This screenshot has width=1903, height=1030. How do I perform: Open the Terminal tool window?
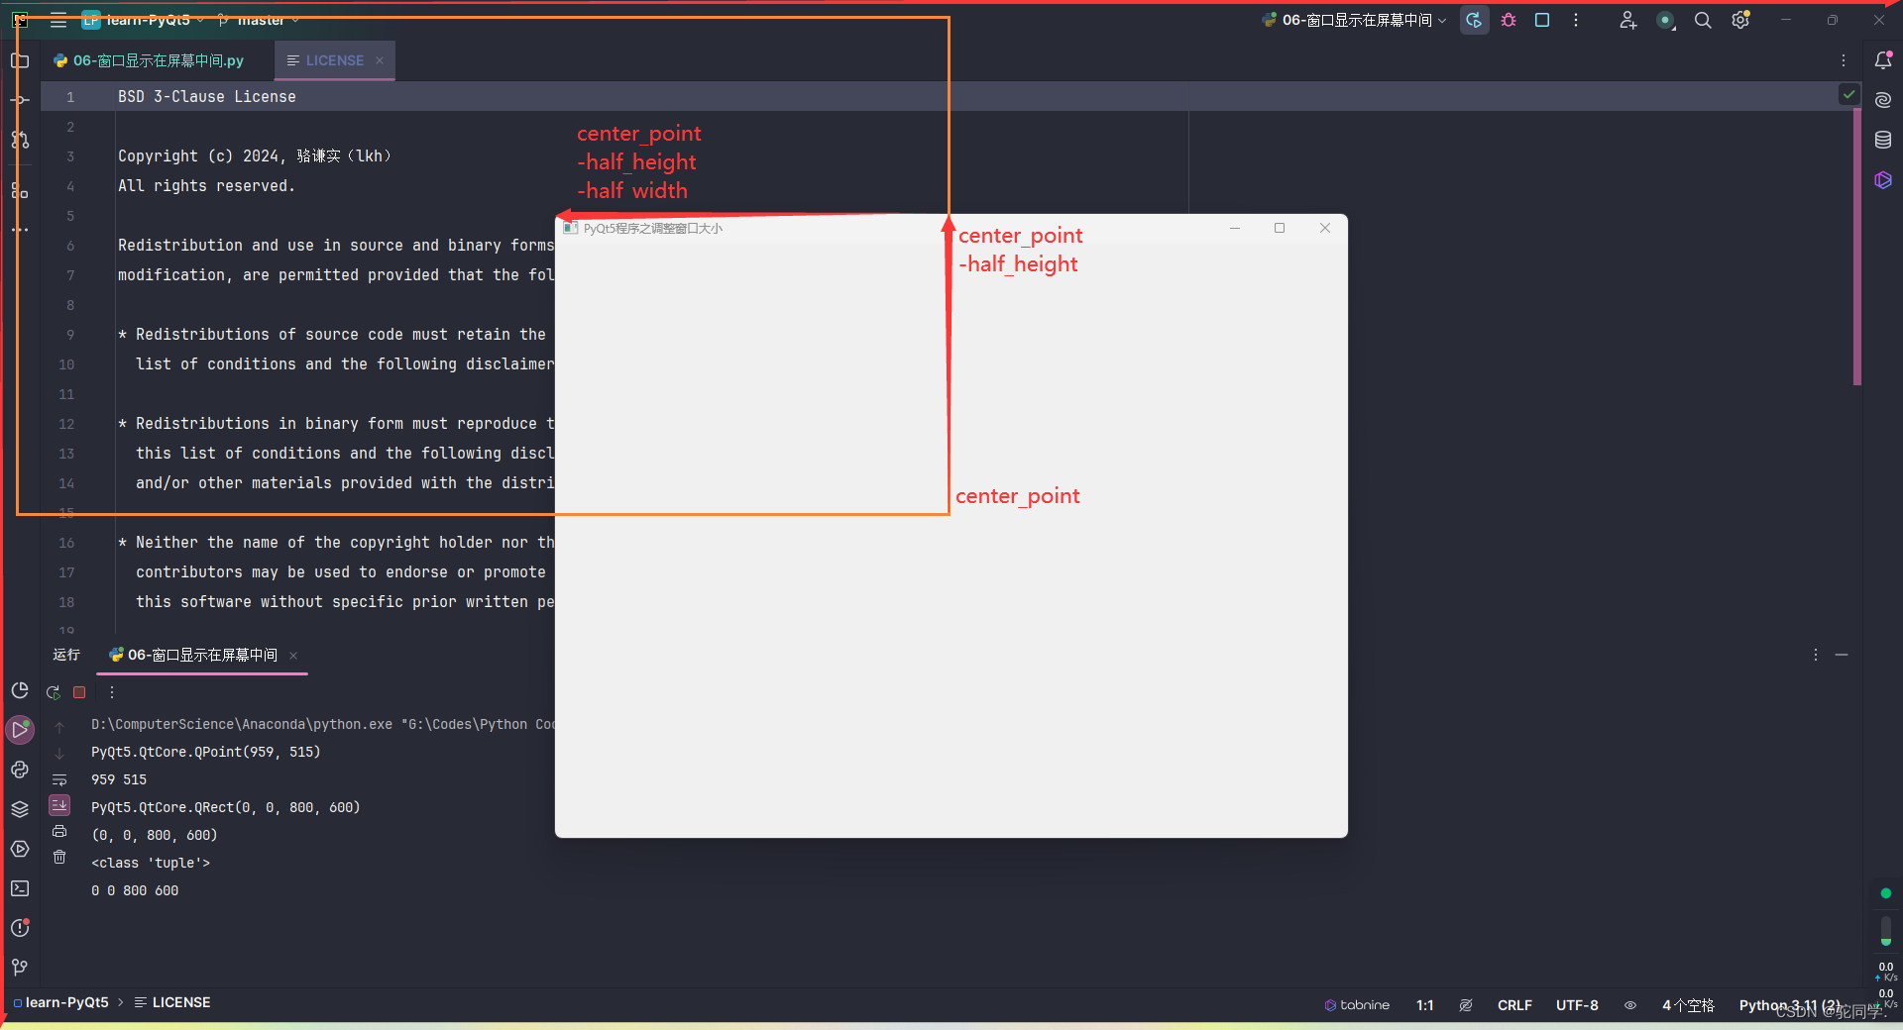(20, 888)
